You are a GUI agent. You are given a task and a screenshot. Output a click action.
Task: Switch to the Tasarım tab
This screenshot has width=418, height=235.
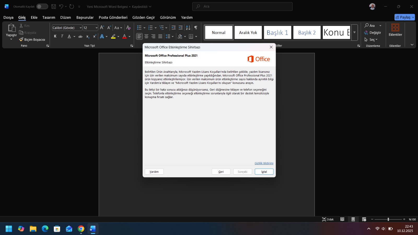(49, 18)
